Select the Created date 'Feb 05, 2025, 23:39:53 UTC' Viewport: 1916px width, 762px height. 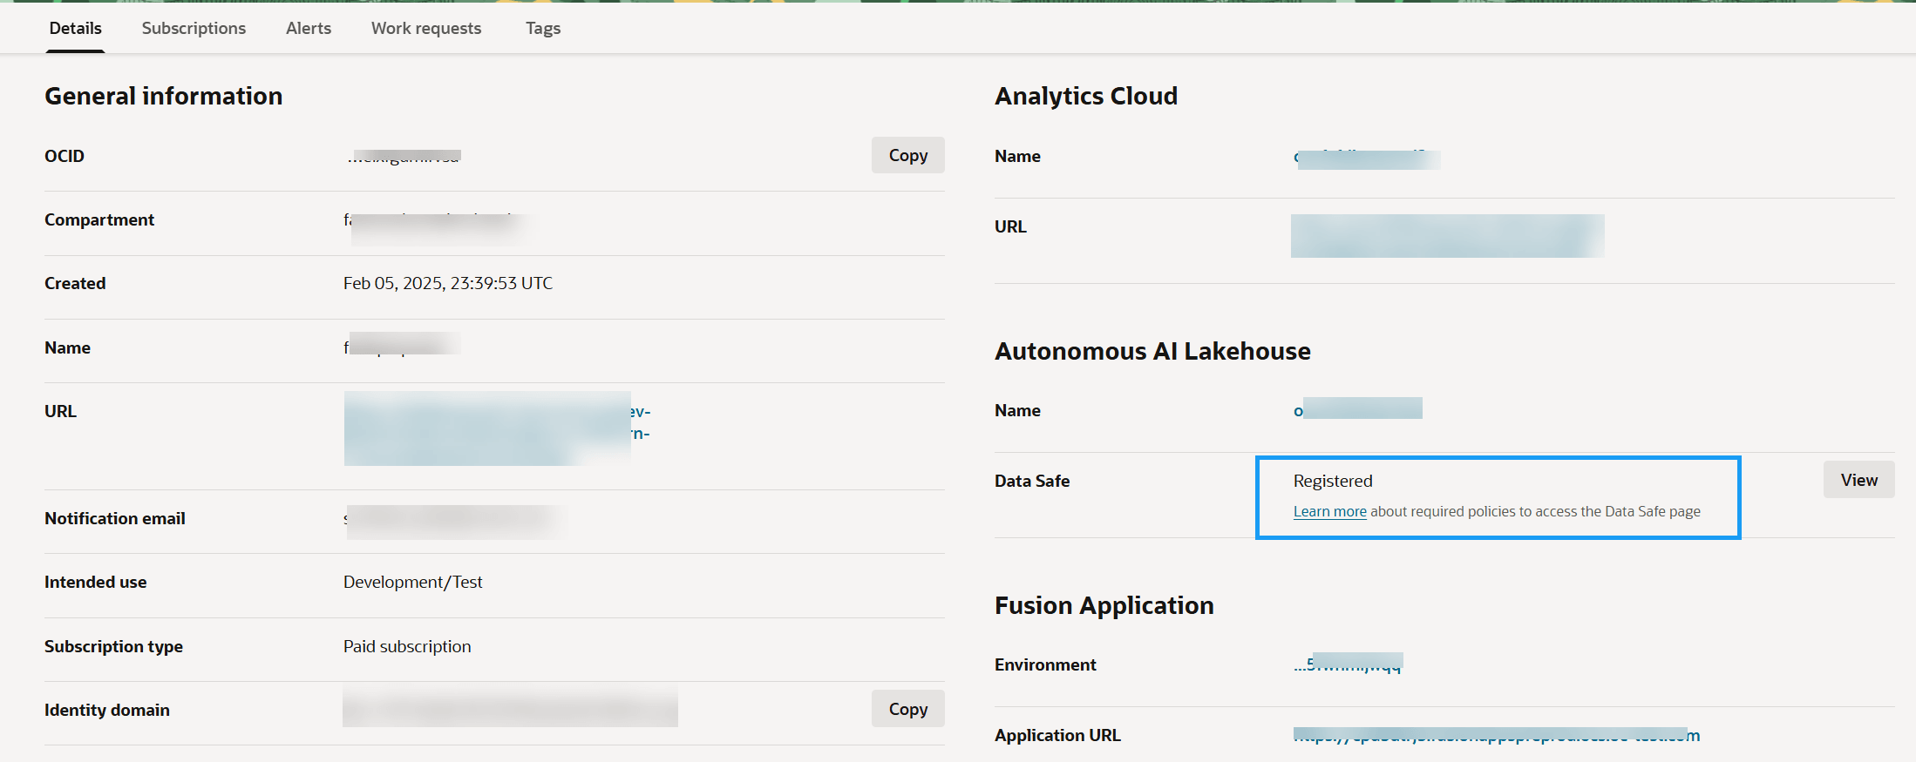coord(448,283)
